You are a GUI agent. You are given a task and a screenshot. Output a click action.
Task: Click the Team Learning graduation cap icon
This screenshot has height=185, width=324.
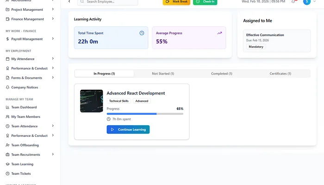click(x=7, y=164)
